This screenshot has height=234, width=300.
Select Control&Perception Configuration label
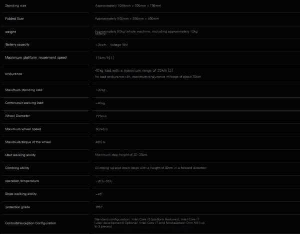click(x=30, y=223)
